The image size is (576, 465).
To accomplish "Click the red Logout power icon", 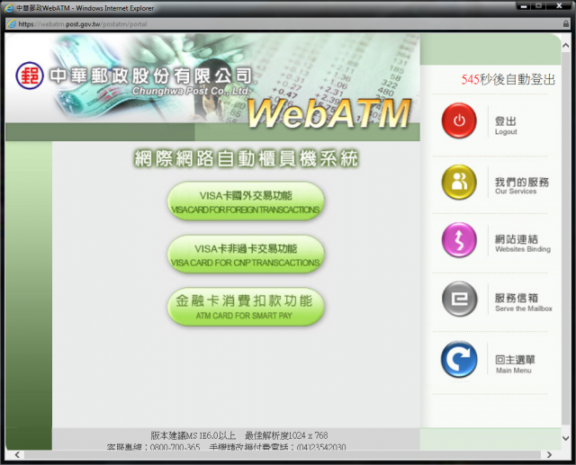I will click(459, 121).
